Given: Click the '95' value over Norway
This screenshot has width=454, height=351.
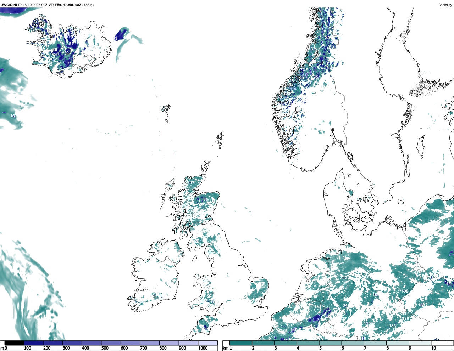Looking at the screenshot, I should click(315, 77).
